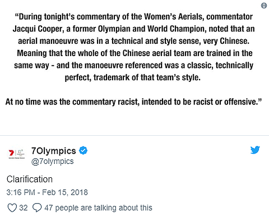Screen dimensions: 269x216
Task: Click 'Meaning that the whole' statement line
Action: (134, 53)
